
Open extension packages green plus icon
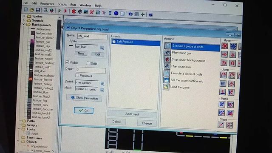tap(143, 14)
